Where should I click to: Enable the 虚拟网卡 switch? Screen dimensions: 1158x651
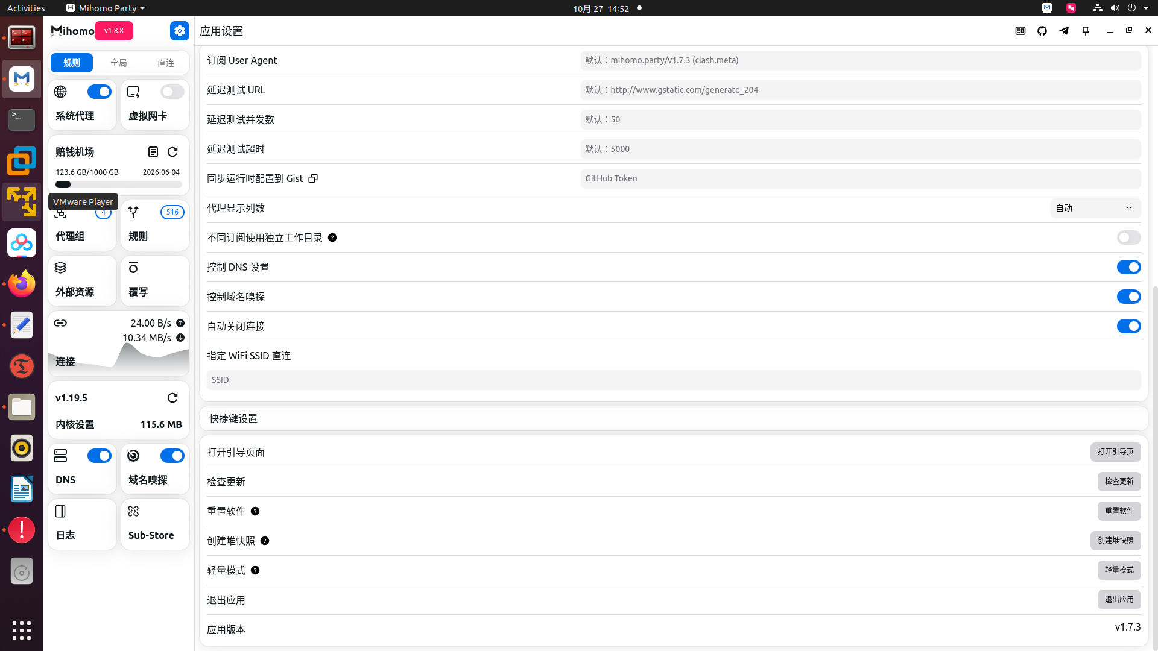tap(172, 92)
